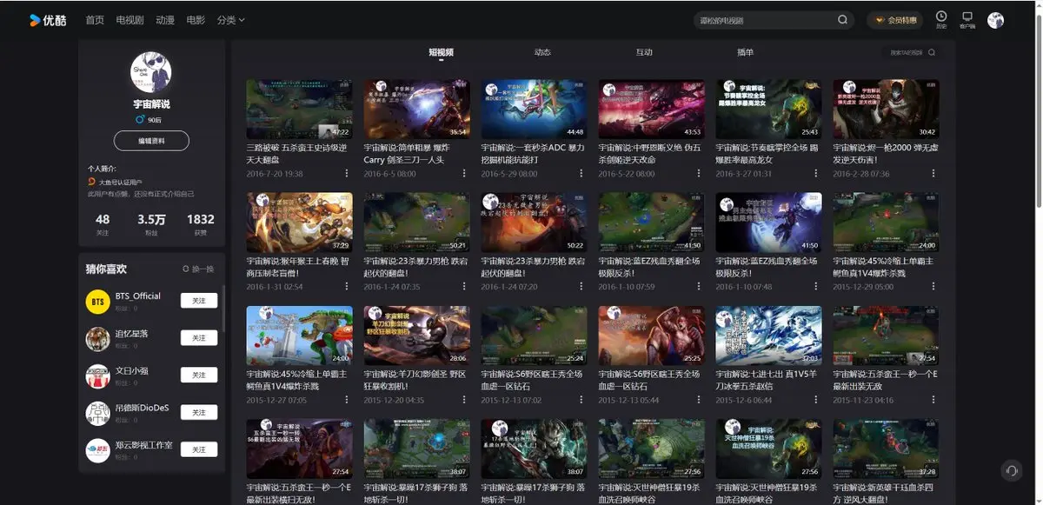
Task: Switch to the 播单 tab
Action: point(745,52)
